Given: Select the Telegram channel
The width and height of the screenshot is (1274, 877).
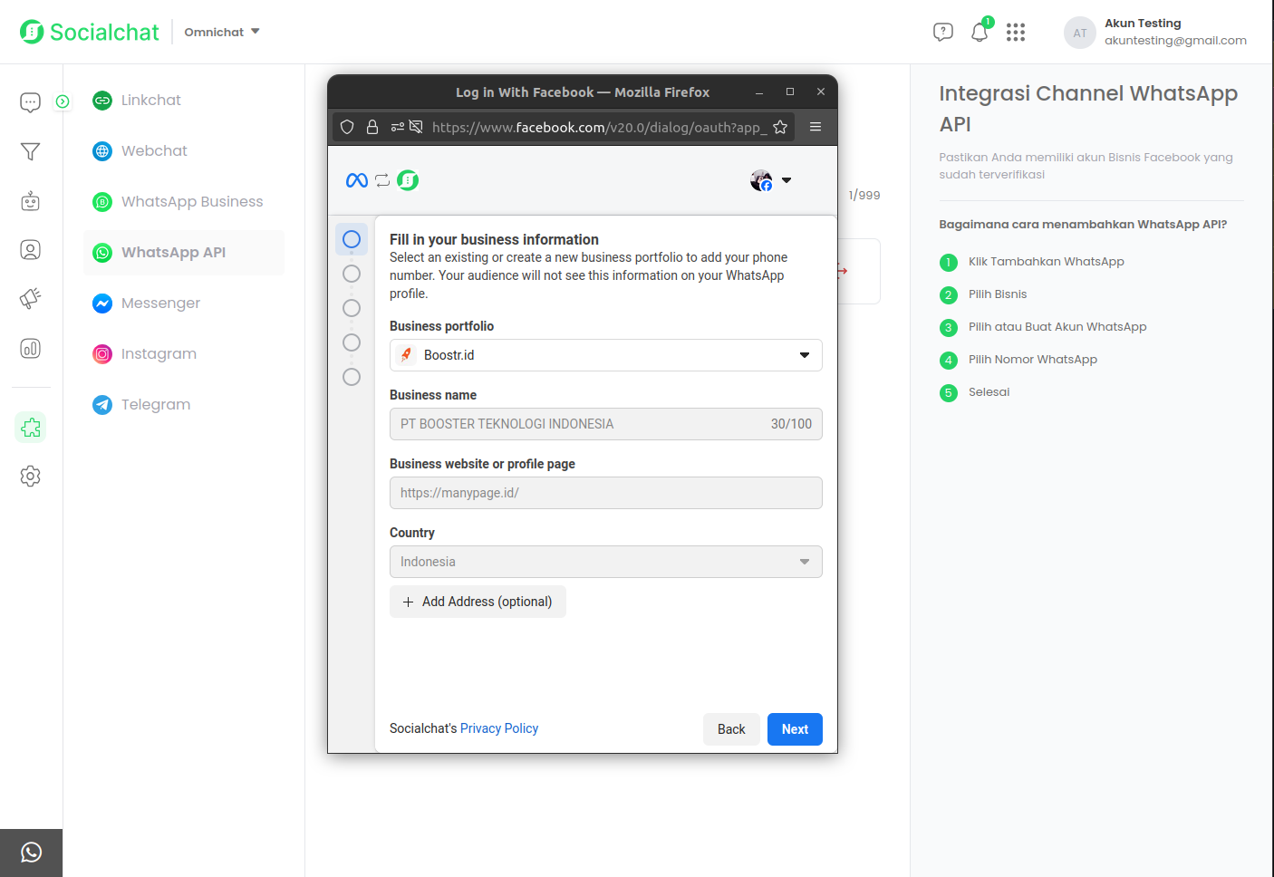Looking at the screenshot, I should [155, 405].
